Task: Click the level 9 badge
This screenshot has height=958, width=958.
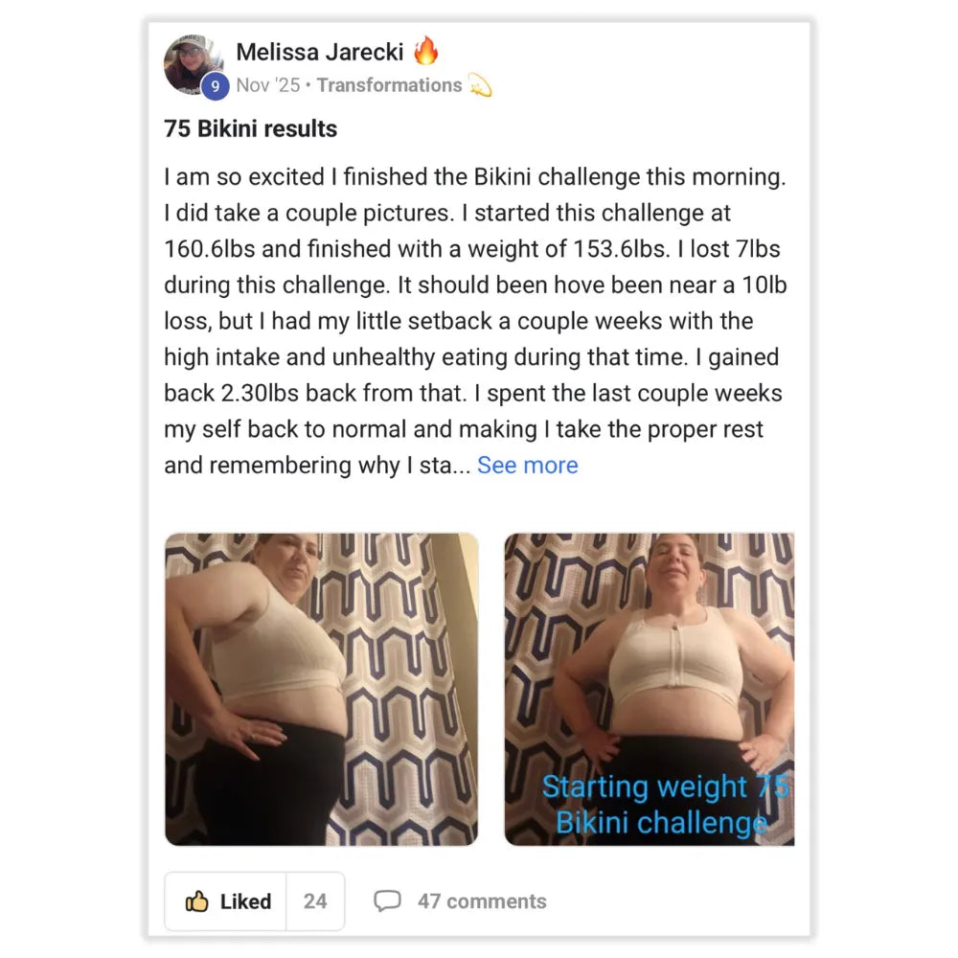Action: (215, 86)
